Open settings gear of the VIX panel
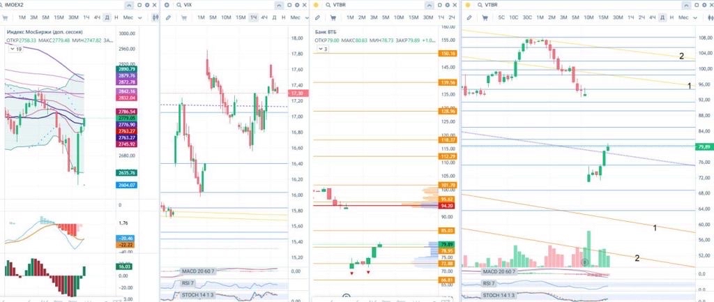 tap(296, 4)
